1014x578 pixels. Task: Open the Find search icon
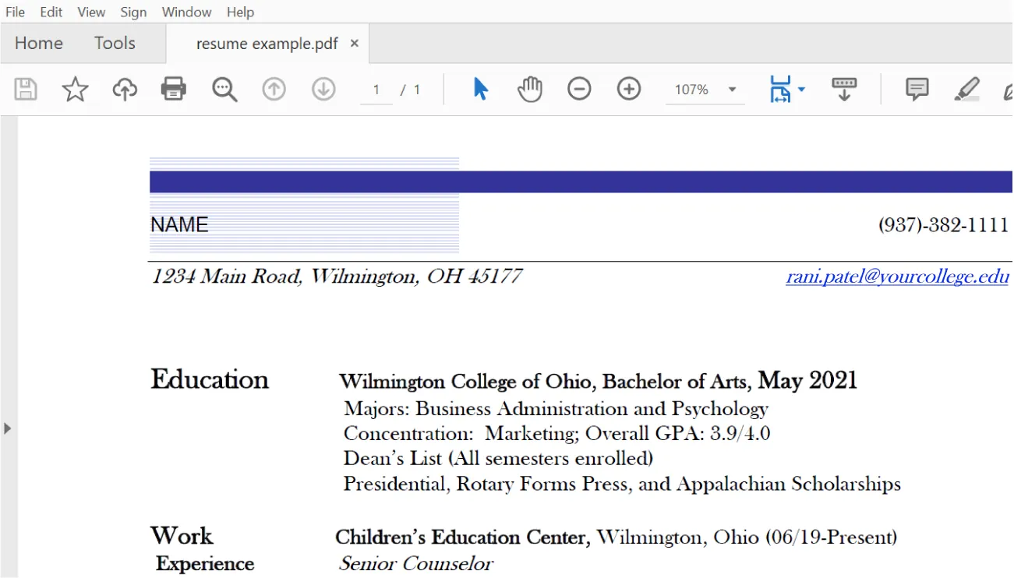pos(224,89)
